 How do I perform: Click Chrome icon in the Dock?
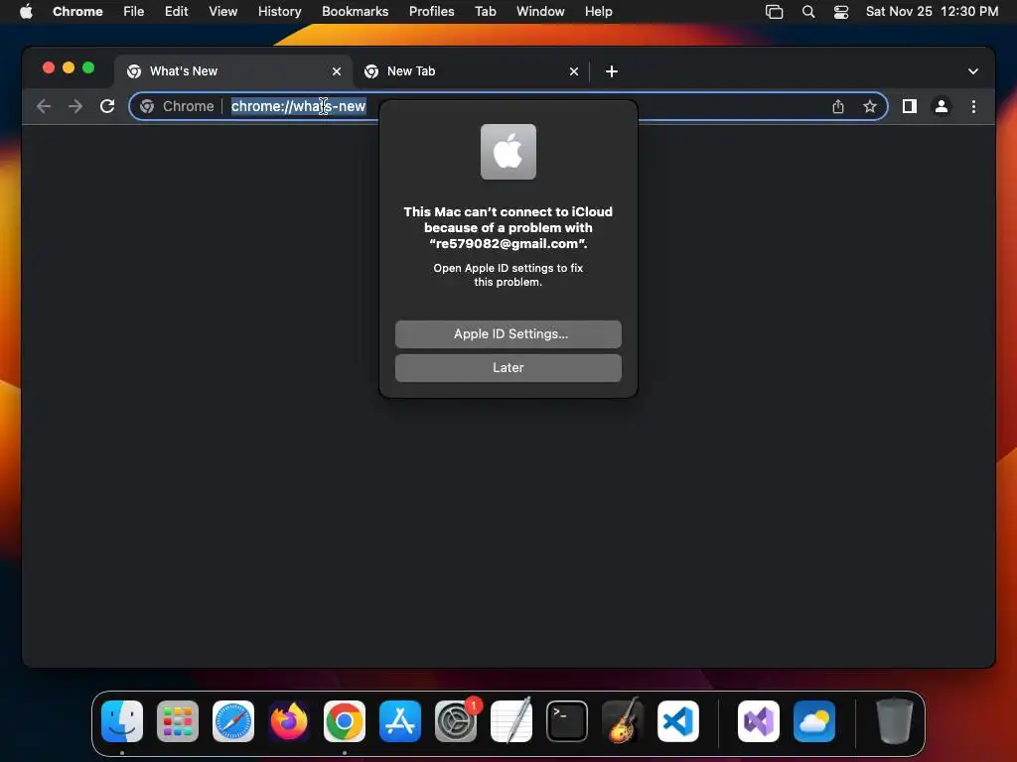345,721
